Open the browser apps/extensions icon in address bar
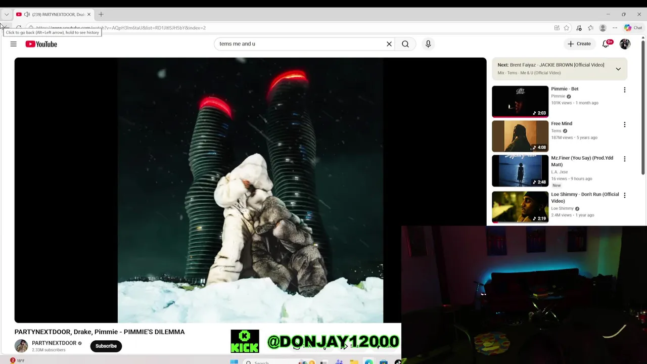647x364 pixels. click(557, 28)
